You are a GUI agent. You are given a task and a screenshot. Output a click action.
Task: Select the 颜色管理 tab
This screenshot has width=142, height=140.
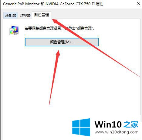tap(42, 15)
